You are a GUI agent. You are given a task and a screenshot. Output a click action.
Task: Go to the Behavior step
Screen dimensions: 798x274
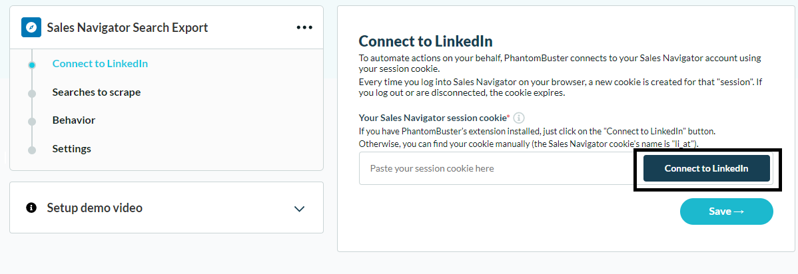tap(74, 120)
